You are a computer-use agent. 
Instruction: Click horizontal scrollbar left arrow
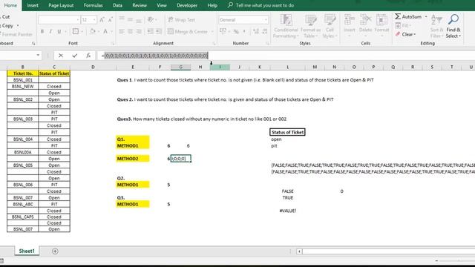pos(299,251)
